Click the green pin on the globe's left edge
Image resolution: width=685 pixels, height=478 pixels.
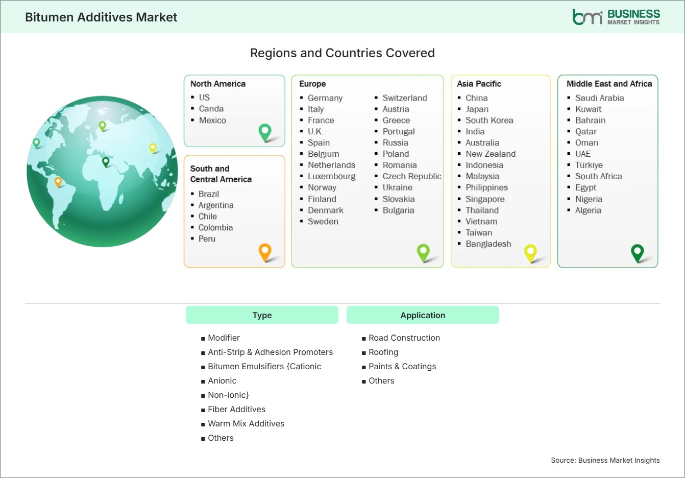click(36, 143)
